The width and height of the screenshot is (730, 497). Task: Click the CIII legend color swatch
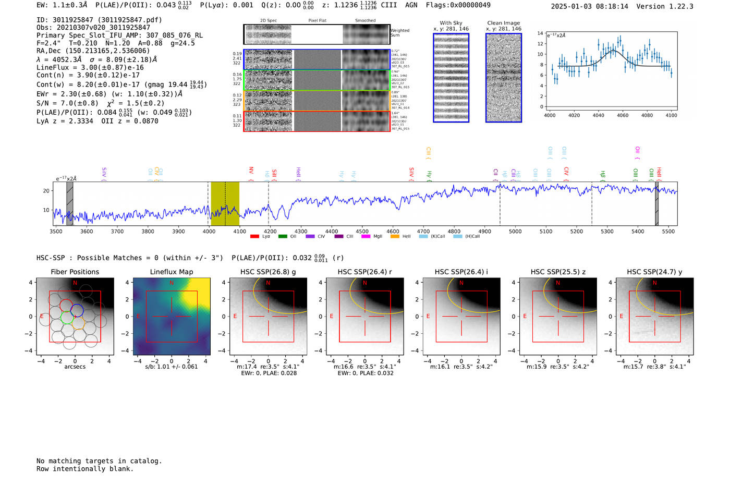tap(339, 236)
